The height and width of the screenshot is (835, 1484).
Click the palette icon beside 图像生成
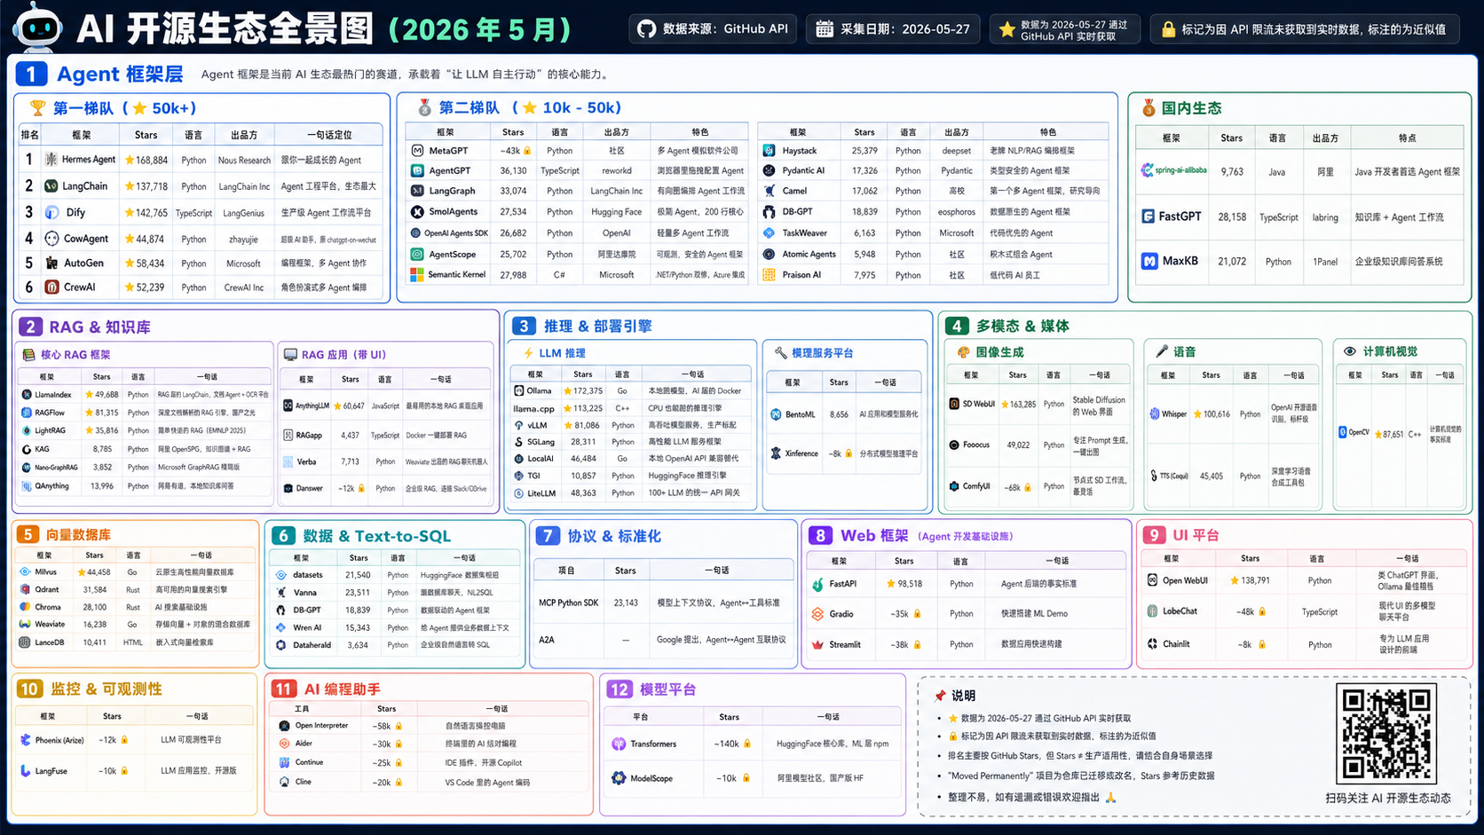click(x=963, y=352)
